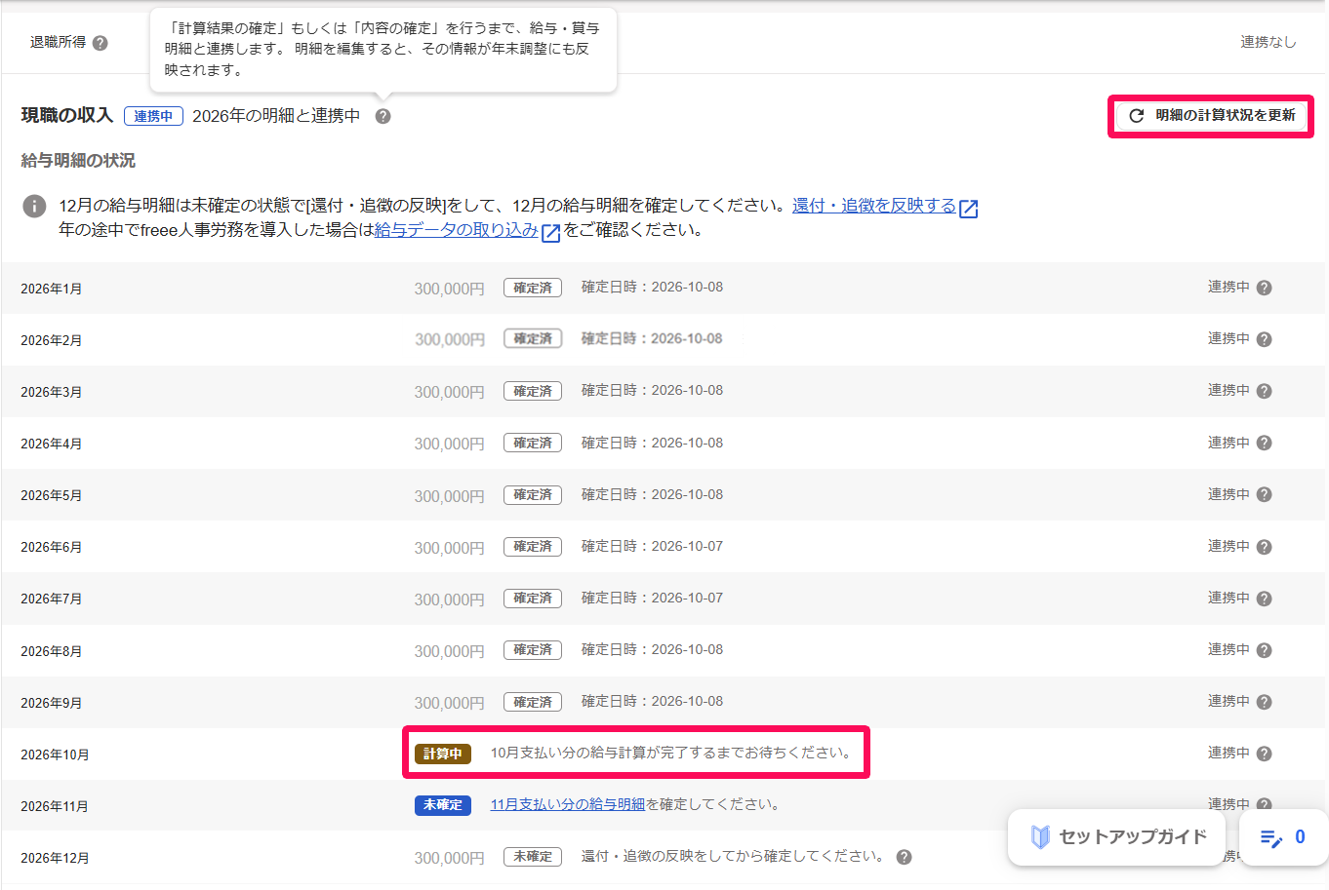Click the brown 計算中 badge for 2026年10月
This screenshot has height=890, width=1329.
click(x=443, y=754)
